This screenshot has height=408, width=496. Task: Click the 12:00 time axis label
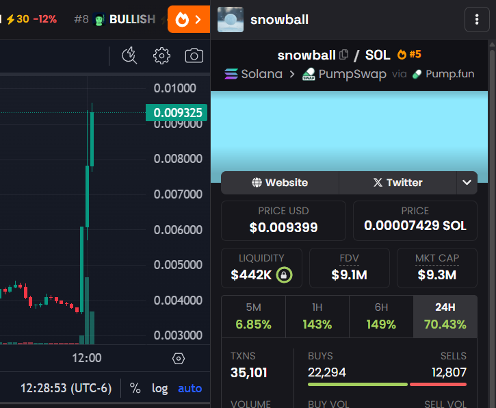pyautogui.click(x=87, y=358)
